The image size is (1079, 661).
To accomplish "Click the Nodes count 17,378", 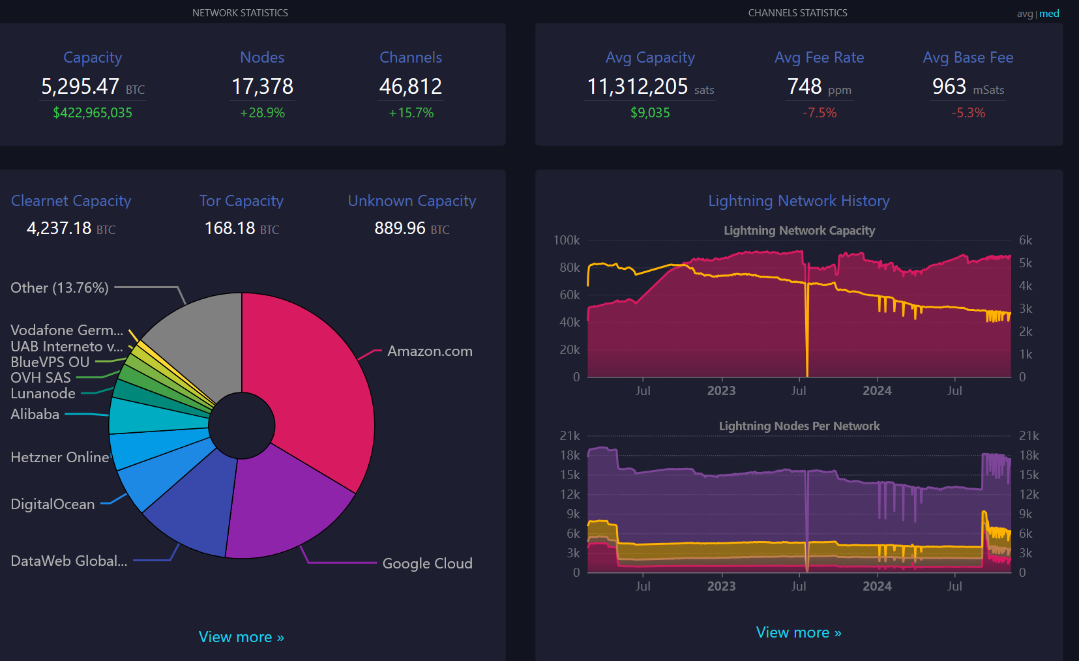I will point(262,87).
